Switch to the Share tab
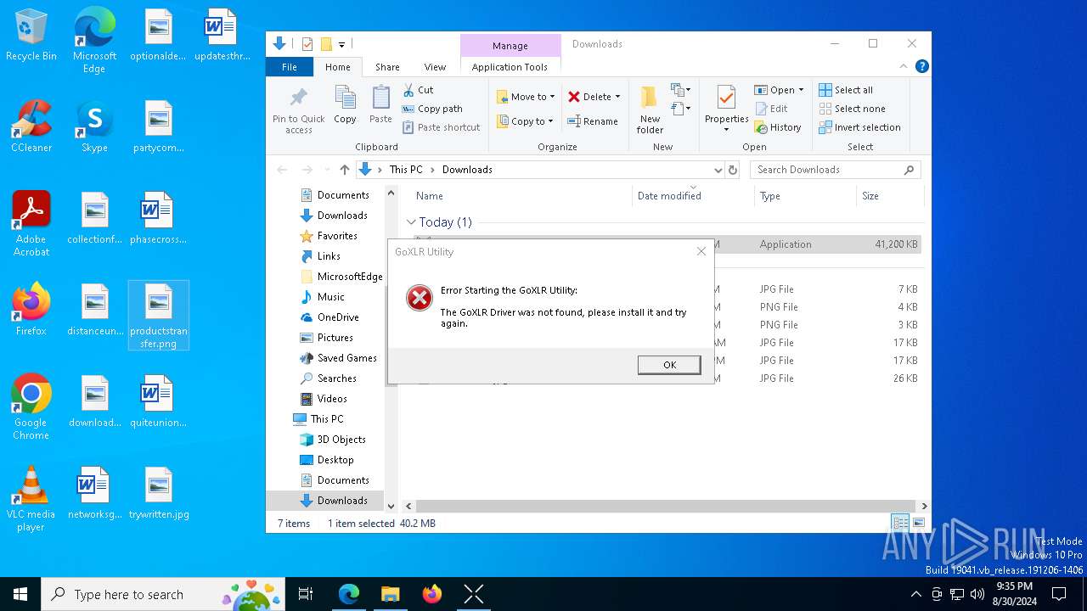 pyautogui.click(x=387, y=67)
